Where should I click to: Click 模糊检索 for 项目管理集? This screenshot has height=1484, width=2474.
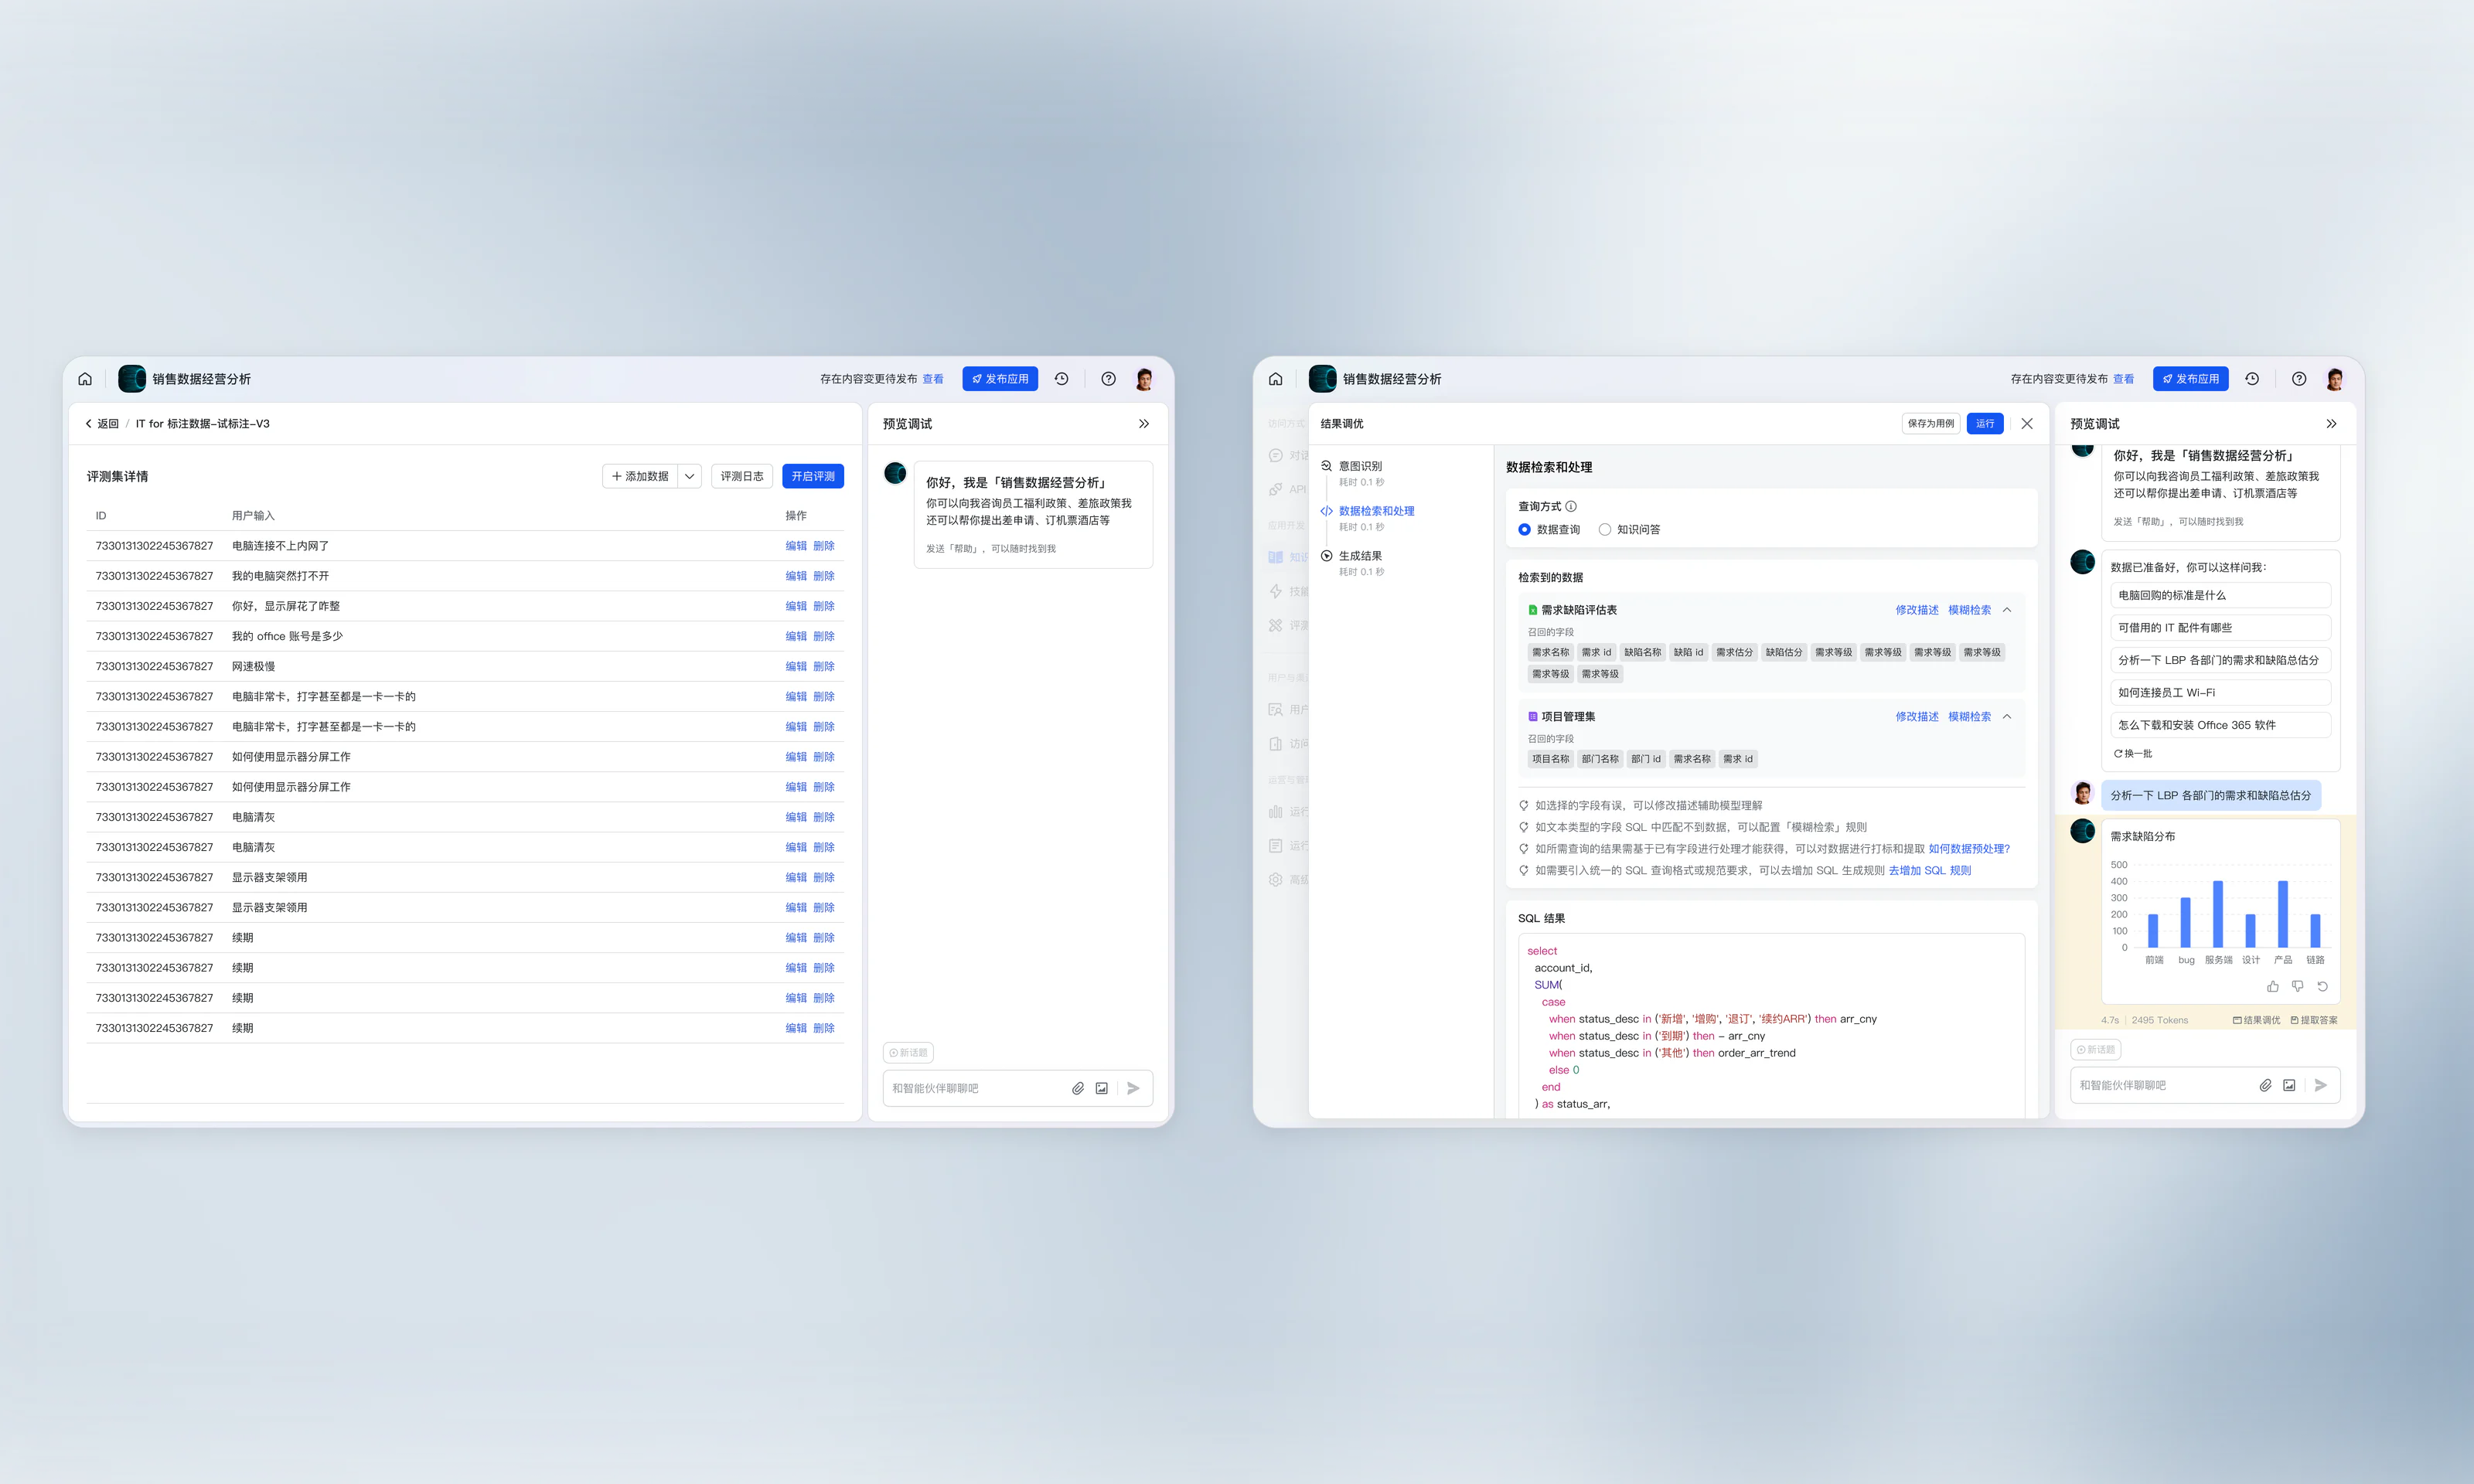click(x=1970, y=717)
